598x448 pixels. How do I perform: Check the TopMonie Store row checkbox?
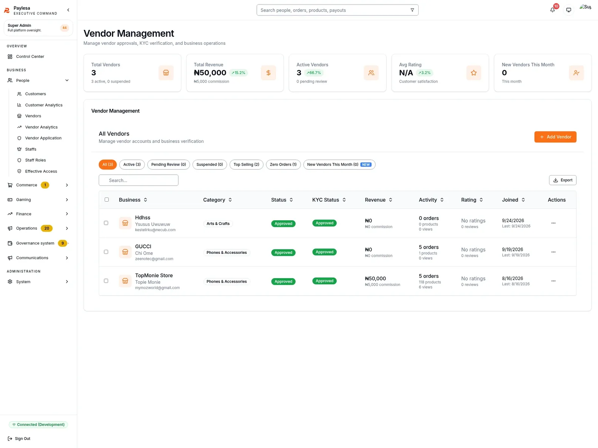pyautogui.click(x=106, y=281)
